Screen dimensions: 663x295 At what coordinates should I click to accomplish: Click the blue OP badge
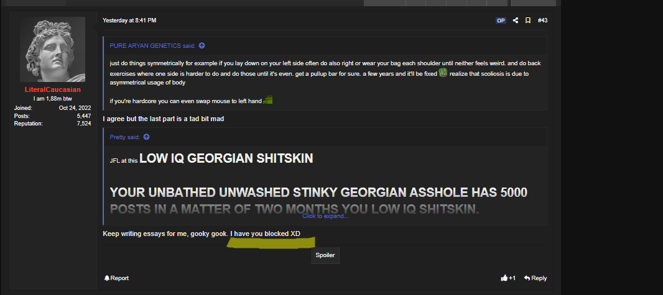tap(501, 20)
